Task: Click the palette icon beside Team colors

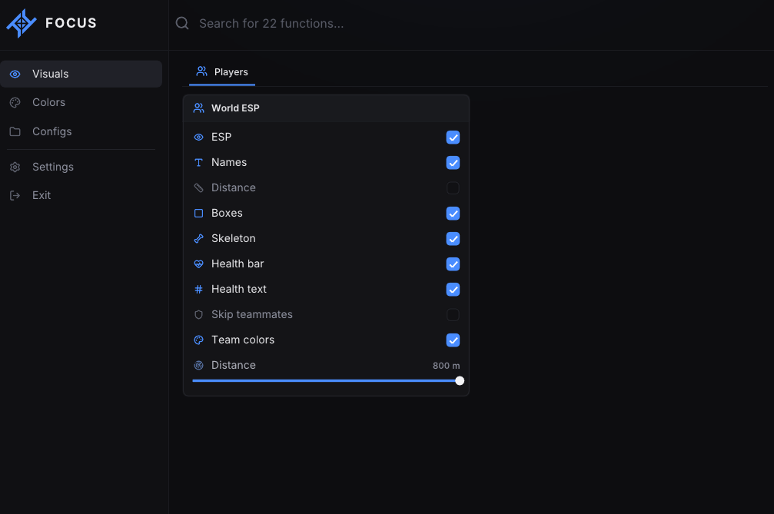Action: click(198, 340)
